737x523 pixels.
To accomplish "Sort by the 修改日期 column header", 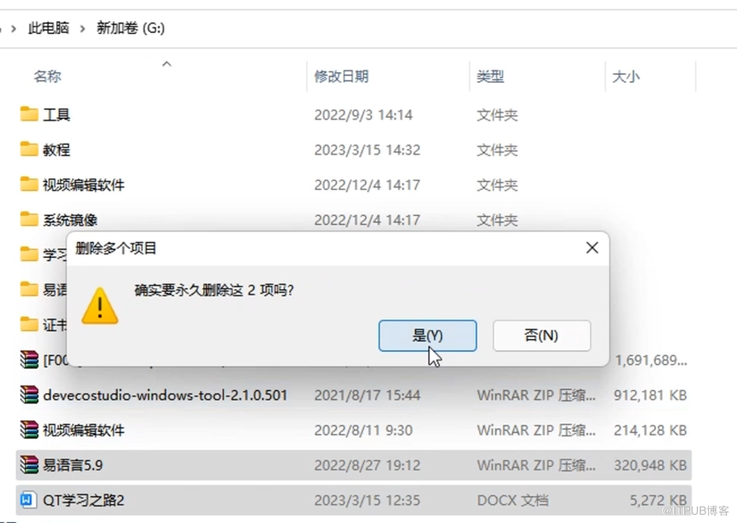I will pos(342,76).
